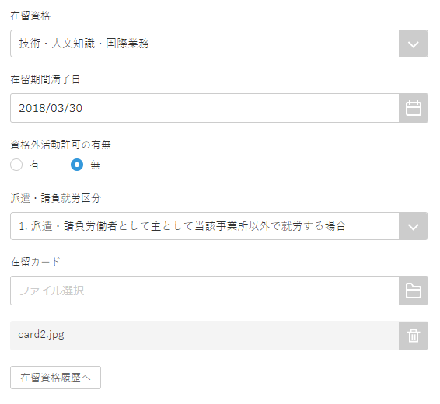Open the calendar picker for 在留期間満了日
The height and width of the screenshot is (404, 440).
coord(414,108)
